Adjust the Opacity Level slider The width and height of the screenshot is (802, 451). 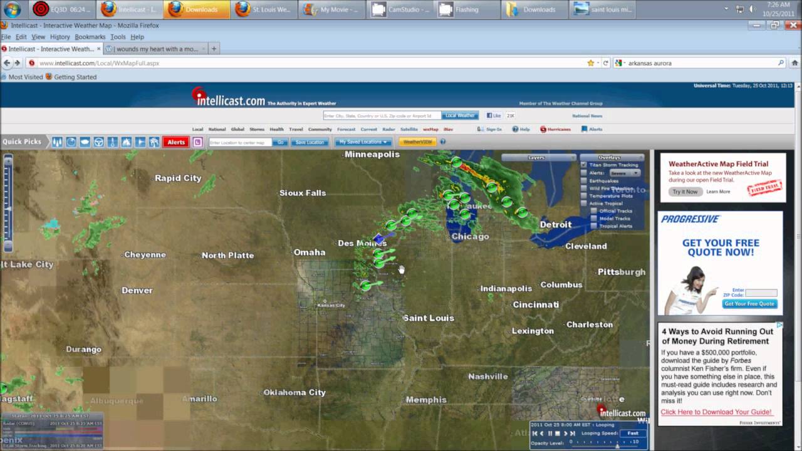click(618, 447)
